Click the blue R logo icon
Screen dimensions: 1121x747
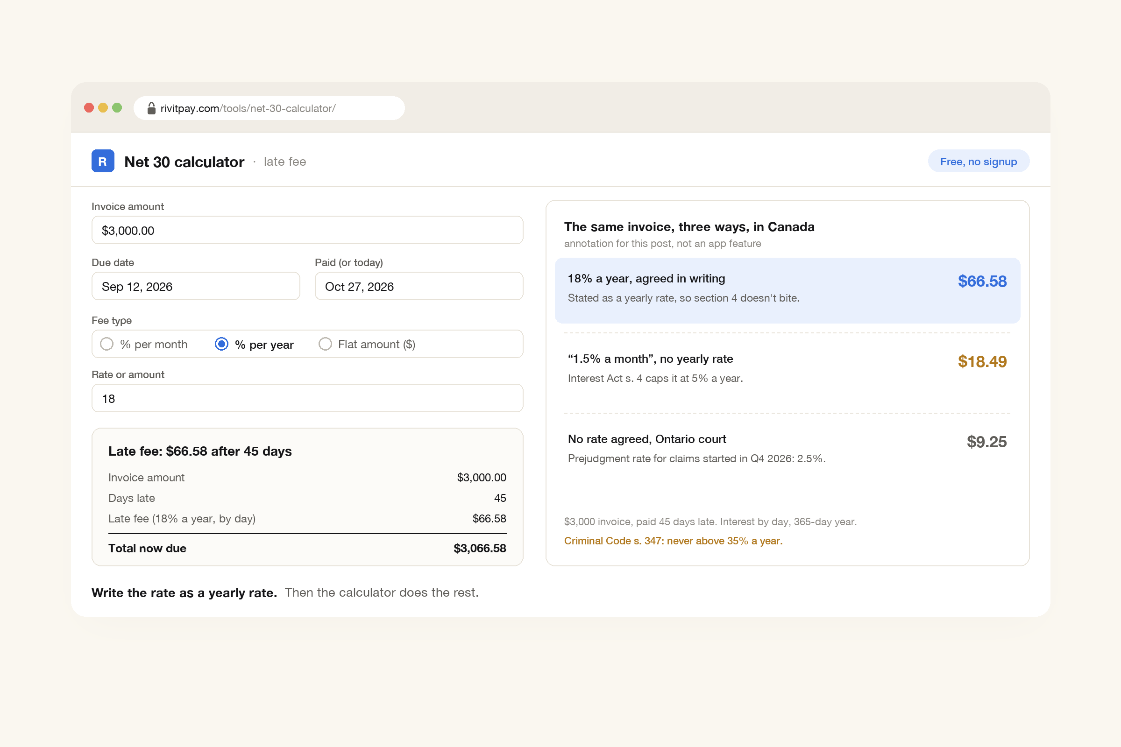click(x=102, y=161)
